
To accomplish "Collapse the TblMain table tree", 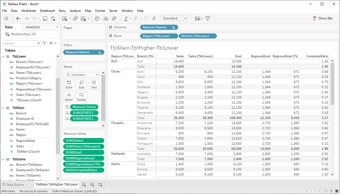I will [x=3, y=108].
